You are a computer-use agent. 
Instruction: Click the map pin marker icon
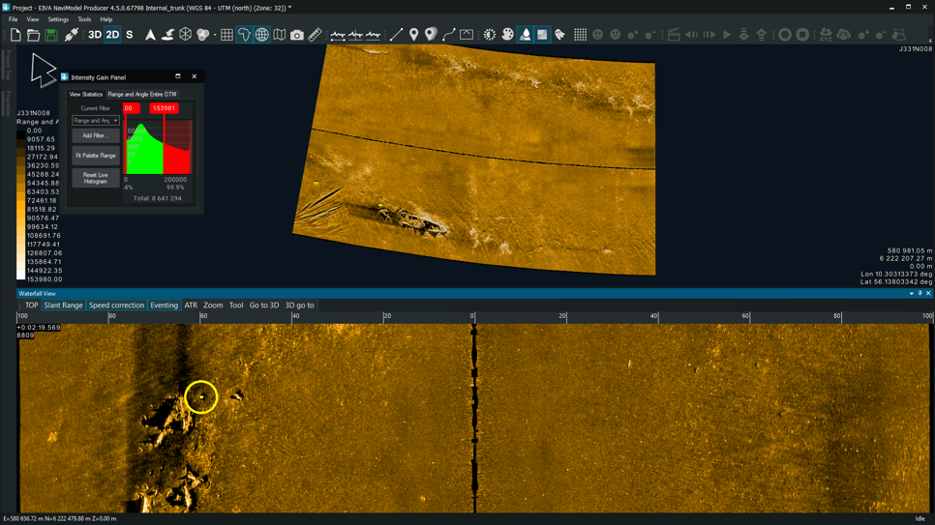[x=413, y=35]
